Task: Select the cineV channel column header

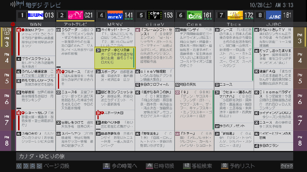Action: click(155, 24)
